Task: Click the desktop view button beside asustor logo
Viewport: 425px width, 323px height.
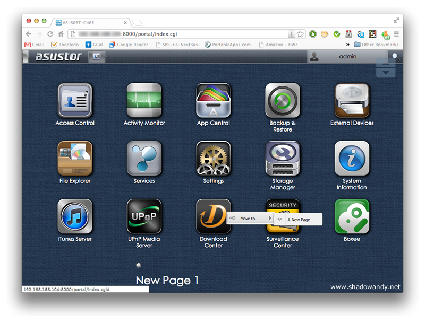Action: pyautogui.click(x=97, y=56)
